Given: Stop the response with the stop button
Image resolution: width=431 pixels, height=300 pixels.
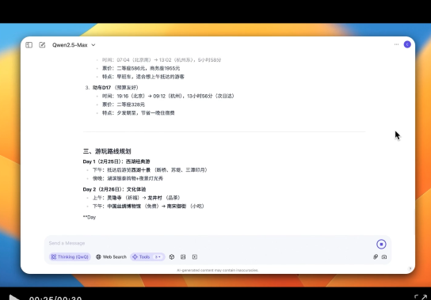Looking at the screenshot, I should tap(381, 244).
